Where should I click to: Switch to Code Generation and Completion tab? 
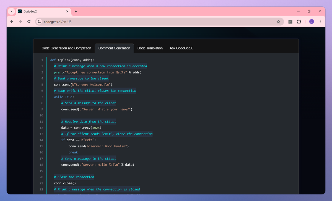click(x=66, y=48)
